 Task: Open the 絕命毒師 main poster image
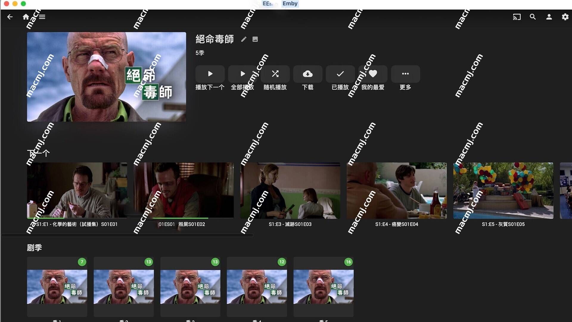click(106, 77)
